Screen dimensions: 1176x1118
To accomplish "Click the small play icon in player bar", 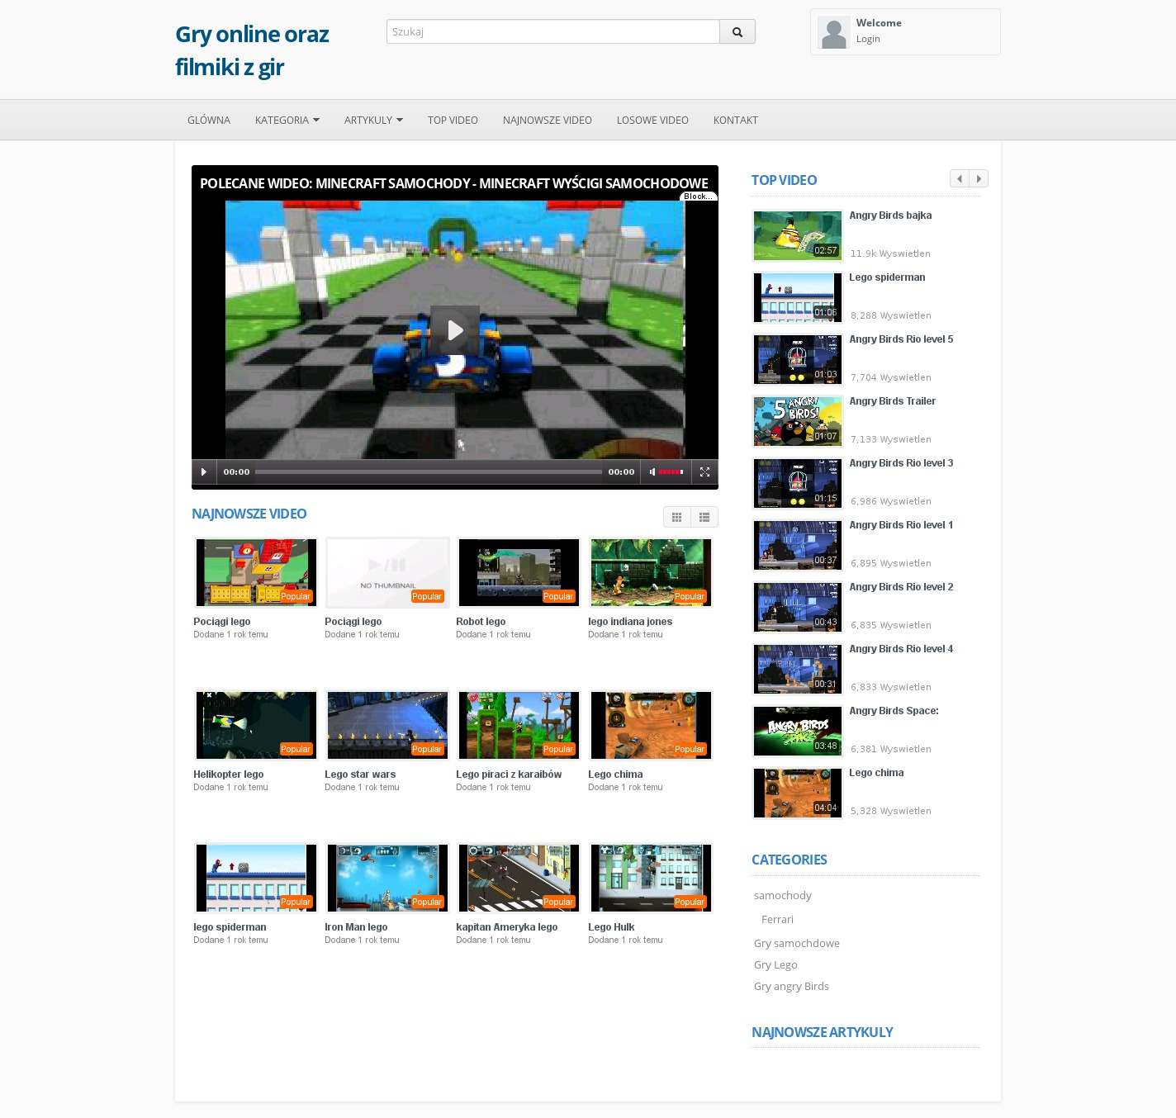I will [x=204, y=472].
